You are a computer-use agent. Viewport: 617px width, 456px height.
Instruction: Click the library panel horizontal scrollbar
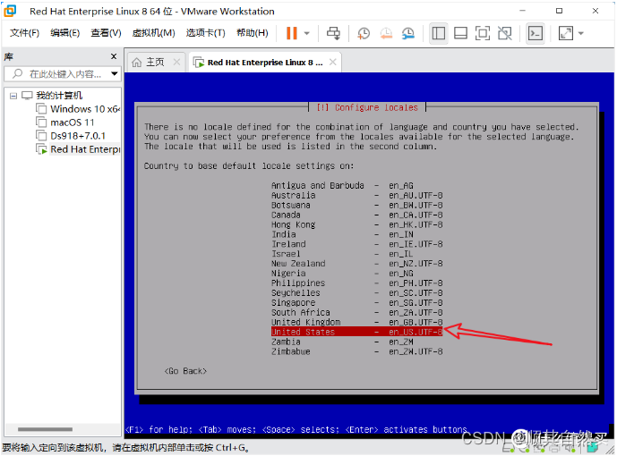click(x=45, y=429)
